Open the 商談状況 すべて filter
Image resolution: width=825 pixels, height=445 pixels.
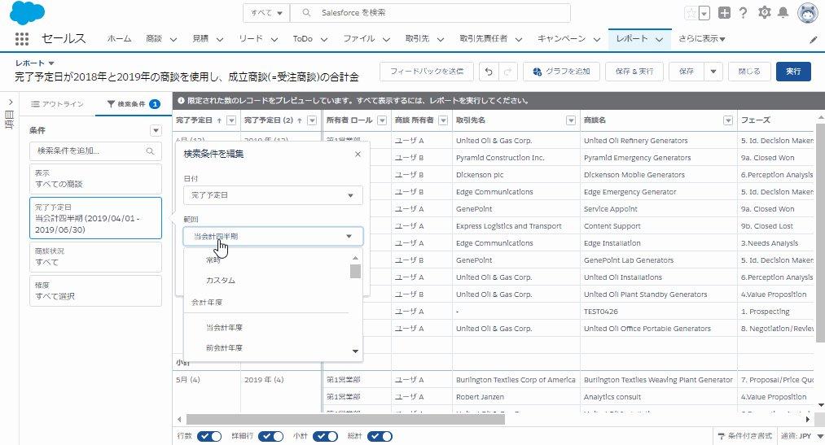[95, 257]
